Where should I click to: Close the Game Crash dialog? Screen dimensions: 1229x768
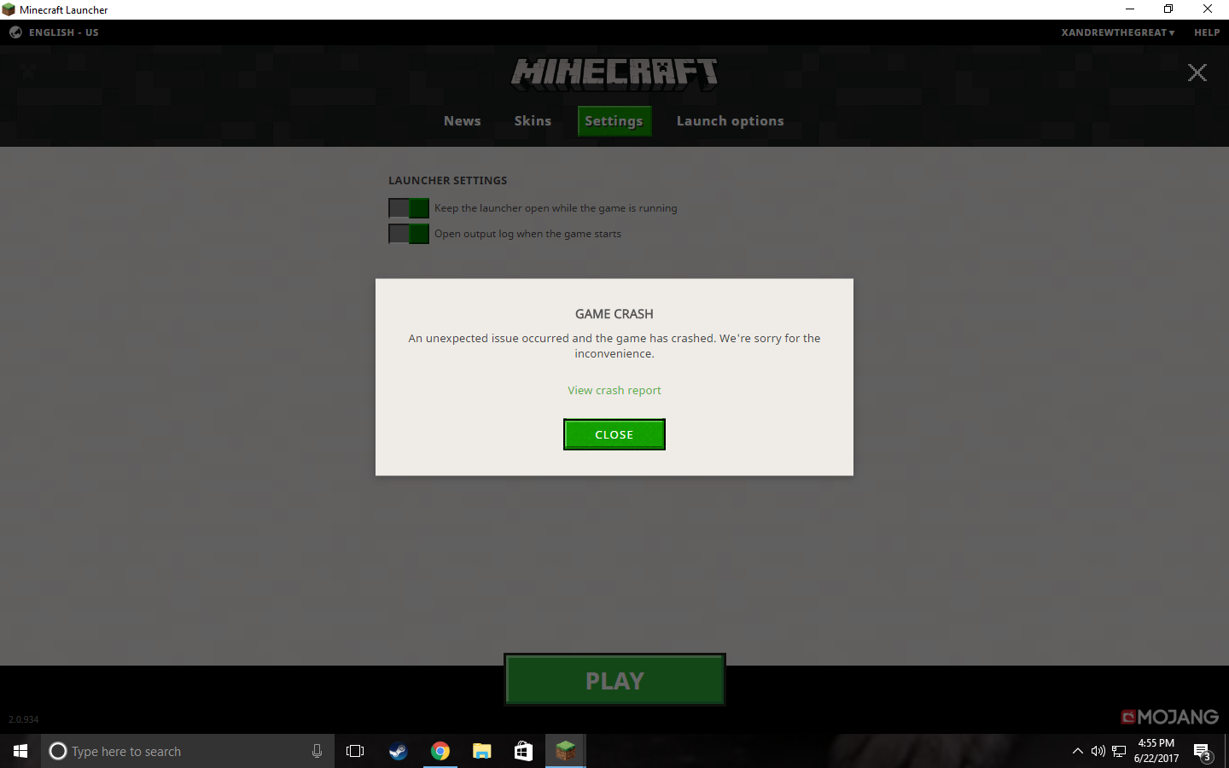point(614,434)
